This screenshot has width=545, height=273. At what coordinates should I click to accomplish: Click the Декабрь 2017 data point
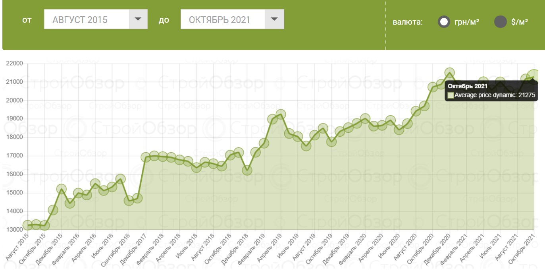[146, 157]
